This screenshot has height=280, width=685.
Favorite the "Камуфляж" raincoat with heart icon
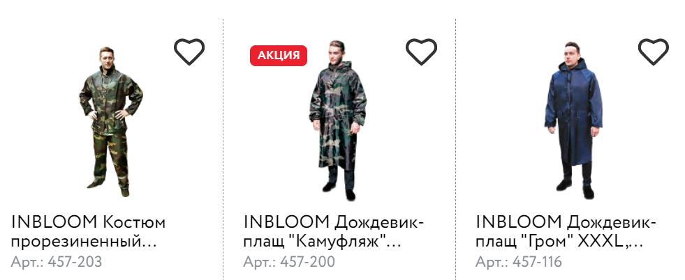pos(422,52)
